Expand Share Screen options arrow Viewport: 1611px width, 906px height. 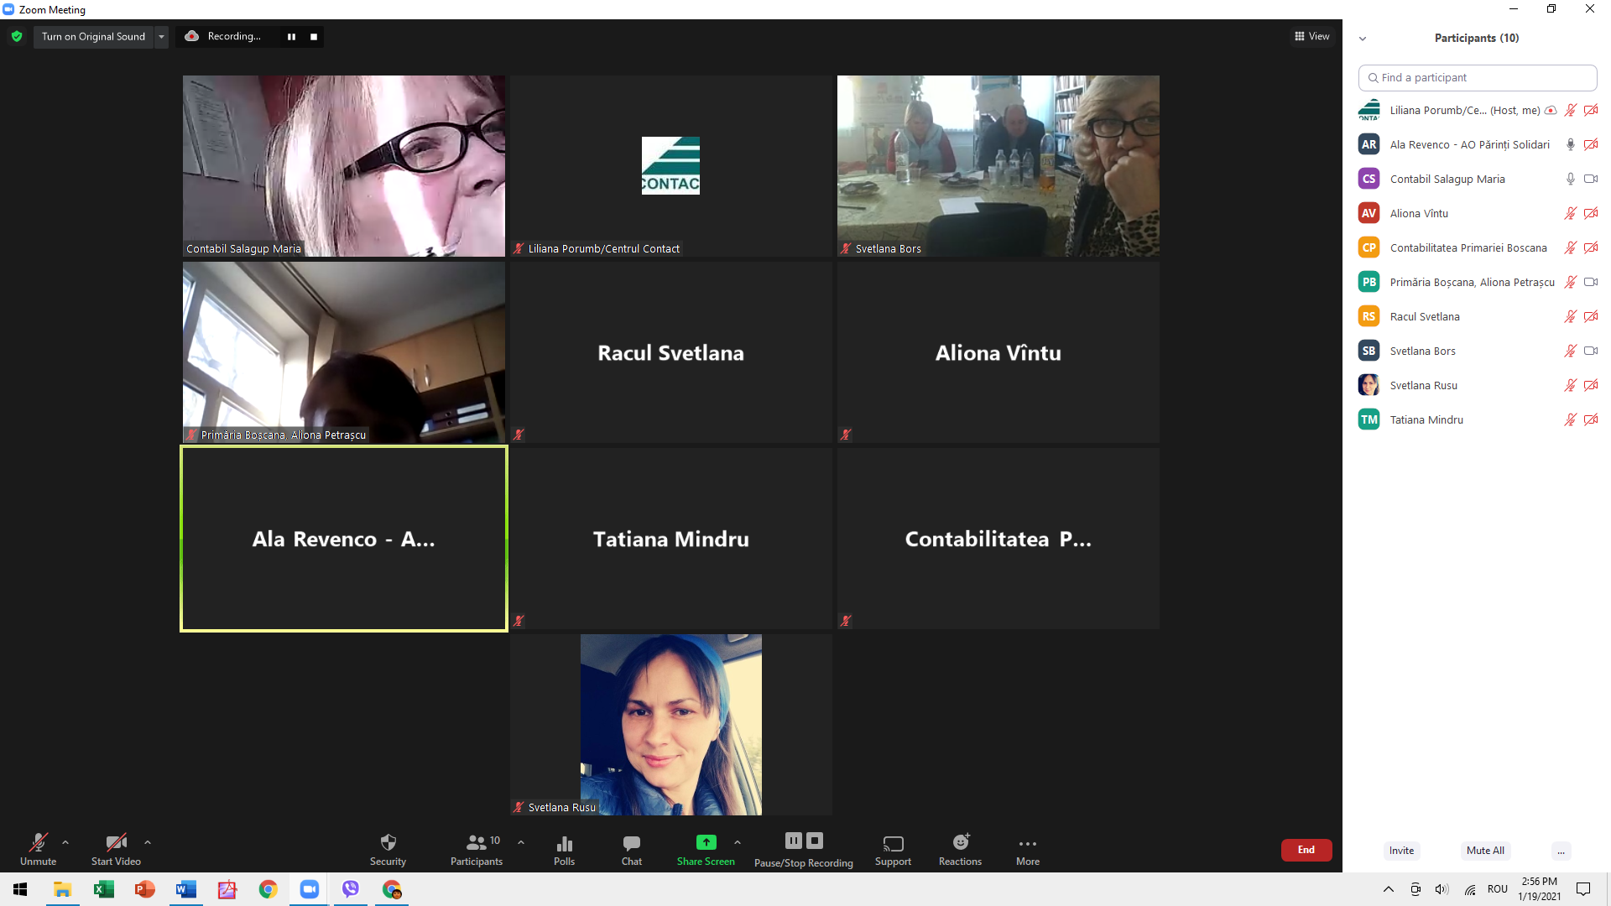tap(738, 842)
